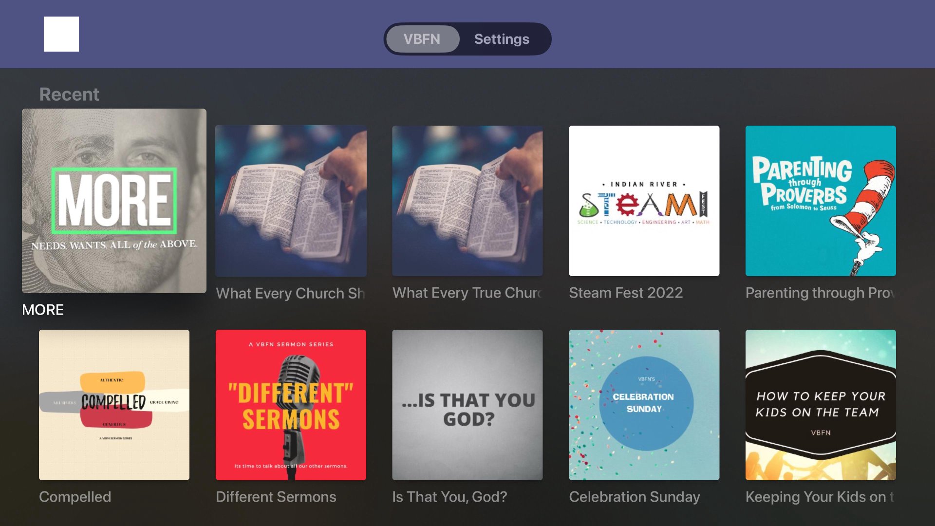Viewport: 935px width, 526px height.
Task: Click the white square app logo
Action: tap(61, 34)
